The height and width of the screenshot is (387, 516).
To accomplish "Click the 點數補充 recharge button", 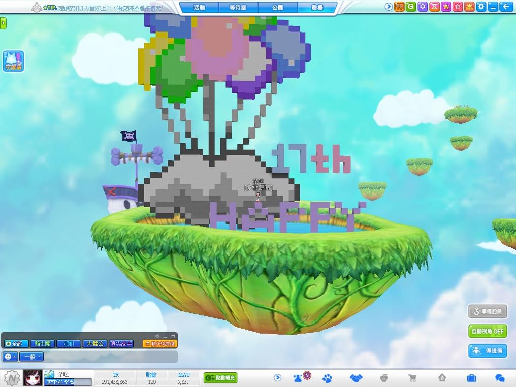I will [220, 378].
